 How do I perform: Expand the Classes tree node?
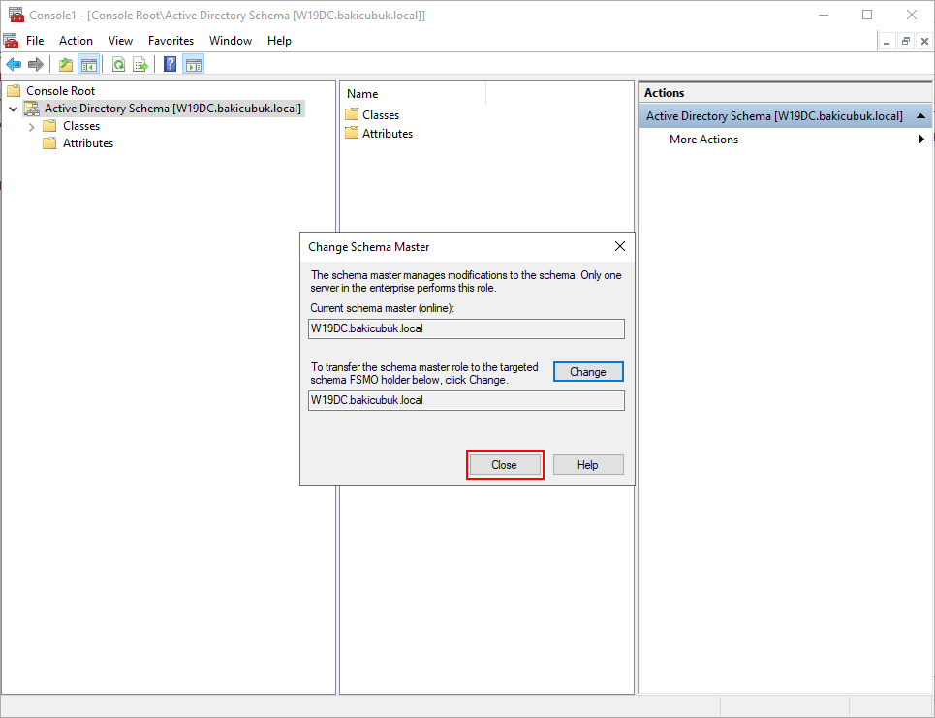click(32, 126)
